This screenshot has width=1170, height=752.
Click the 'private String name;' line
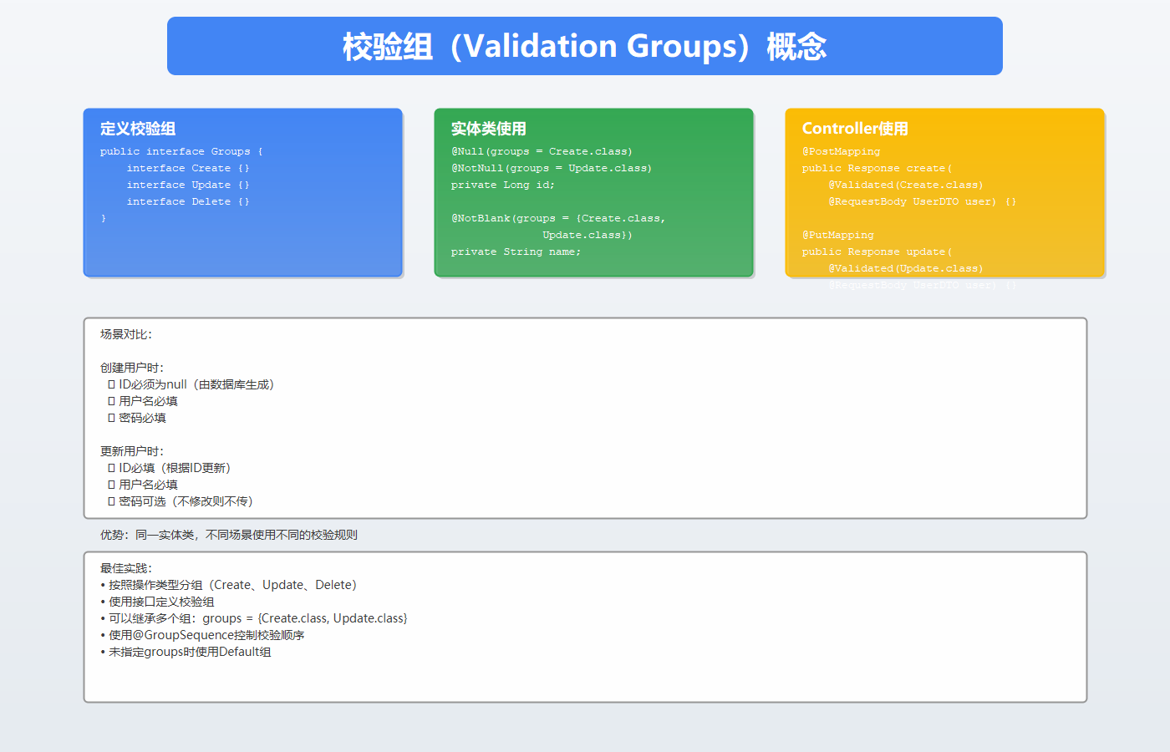click(516, 252)
